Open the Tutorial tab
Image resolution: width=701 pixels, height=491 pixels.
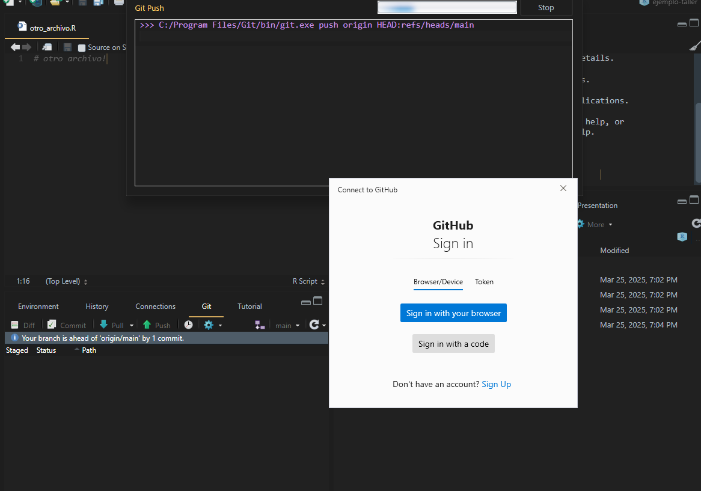pos(249,306)
